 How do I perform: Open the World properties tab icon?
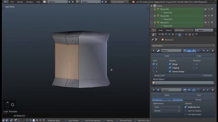click(170, 35)
